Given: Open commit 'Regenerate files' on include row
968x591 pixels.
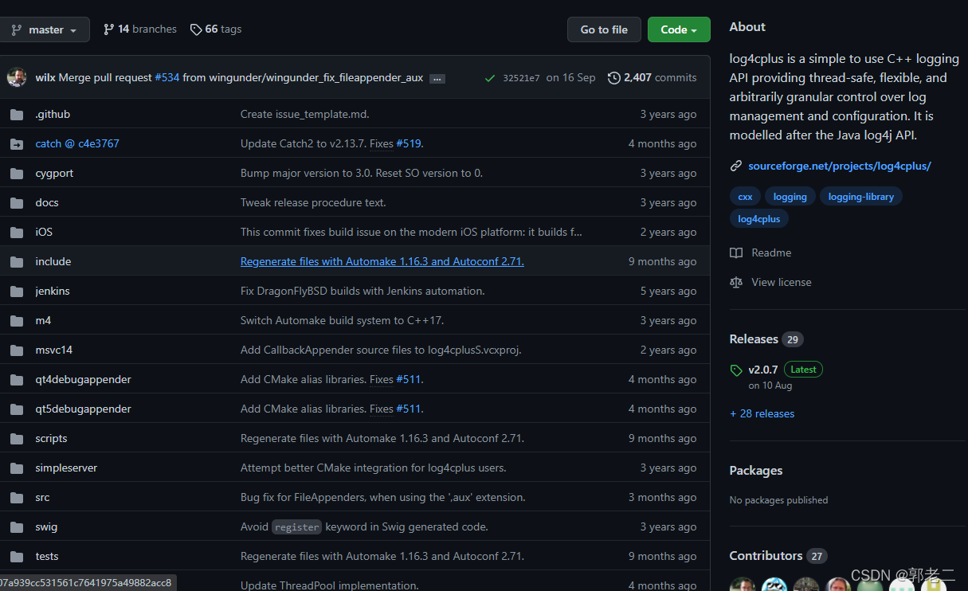Looking at the screenshot, I should coord(382,262).
